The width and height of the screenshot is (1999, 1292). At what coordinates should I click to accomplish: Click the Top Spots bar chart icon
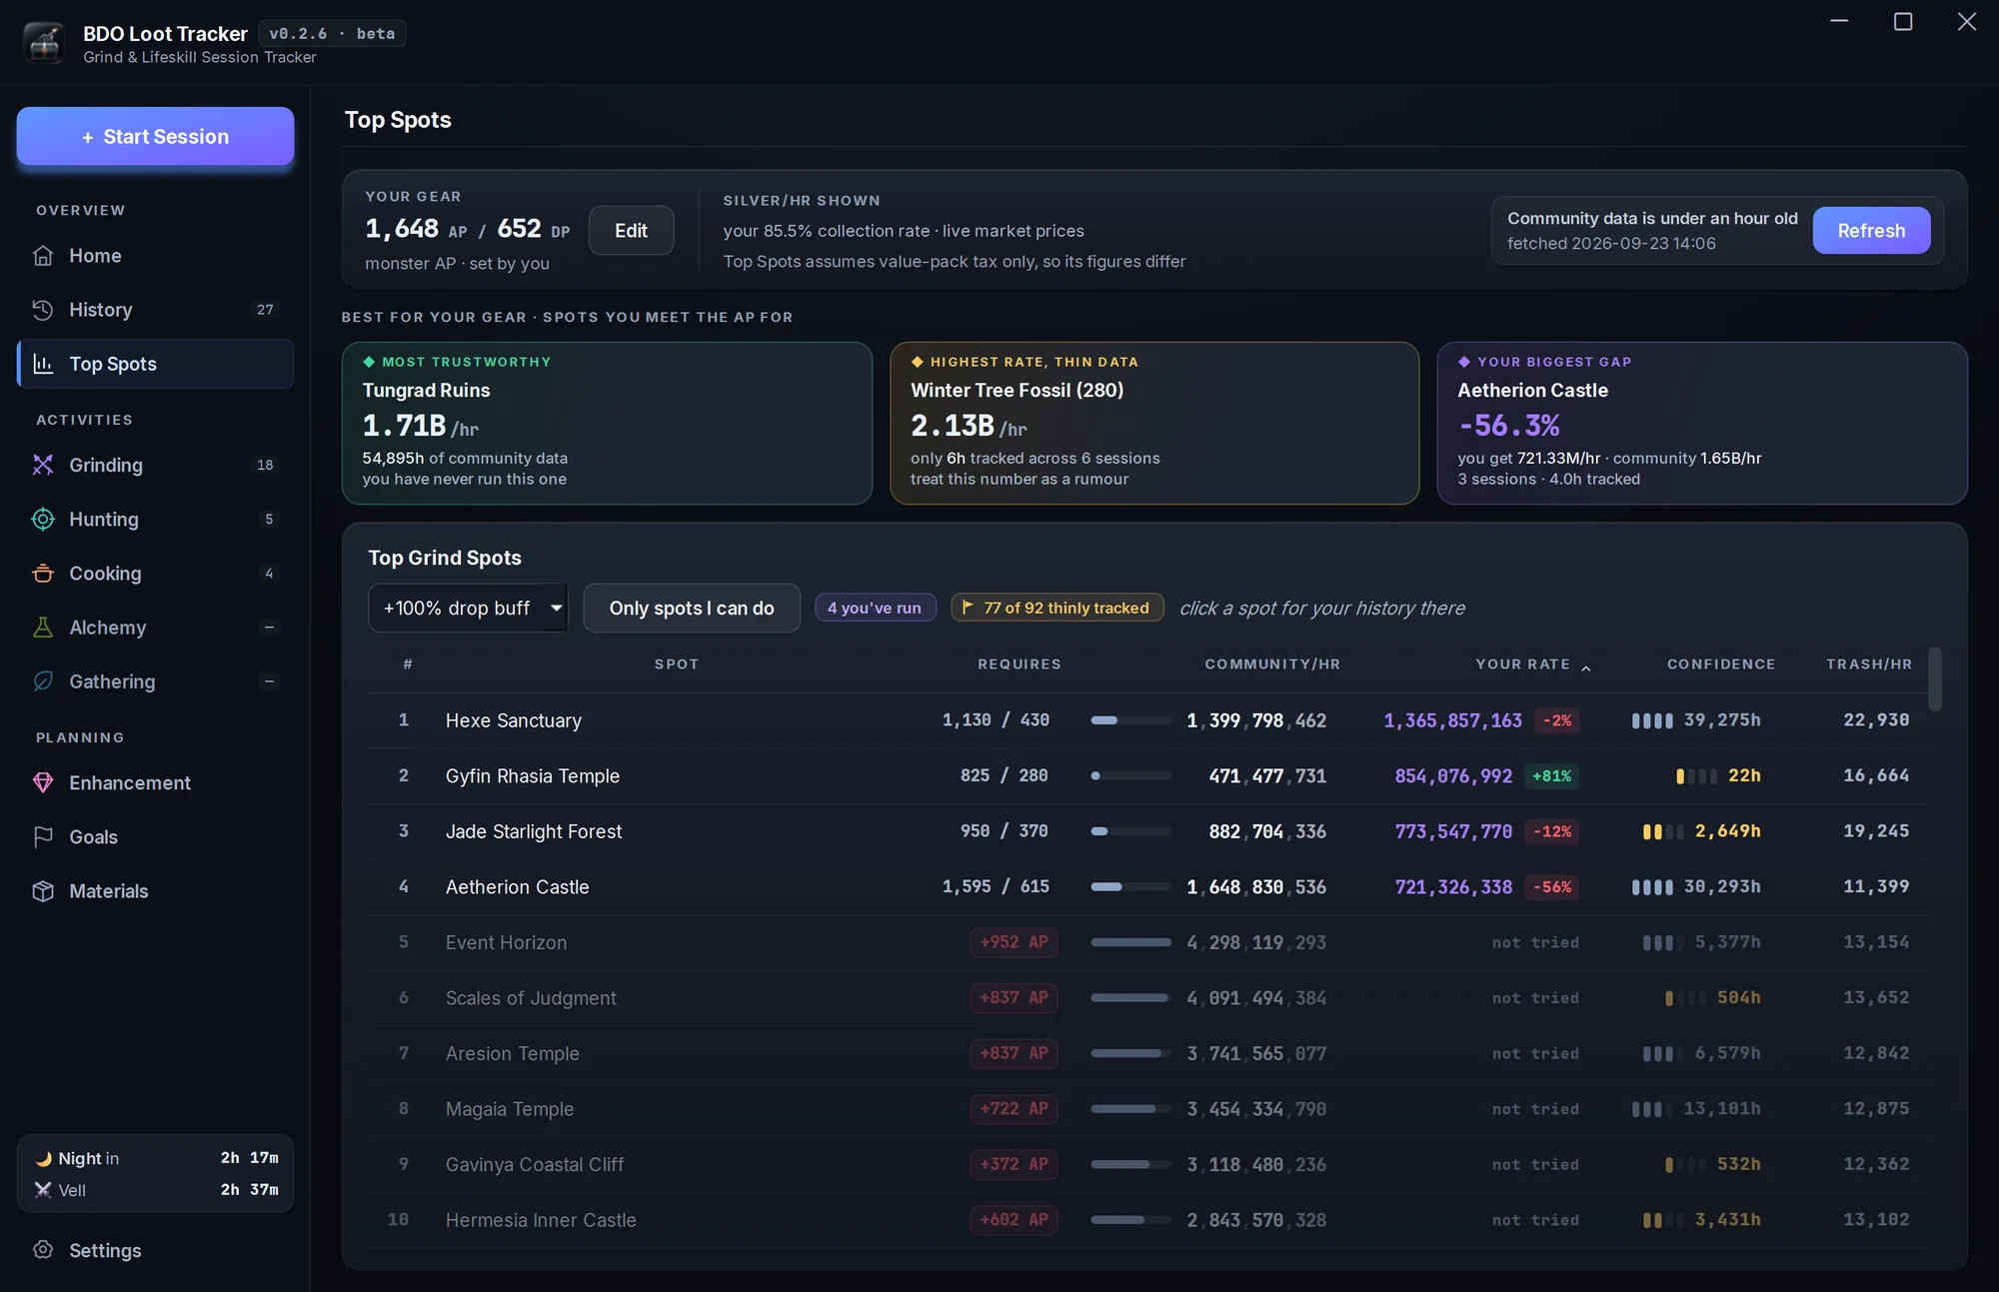(43, 364)
